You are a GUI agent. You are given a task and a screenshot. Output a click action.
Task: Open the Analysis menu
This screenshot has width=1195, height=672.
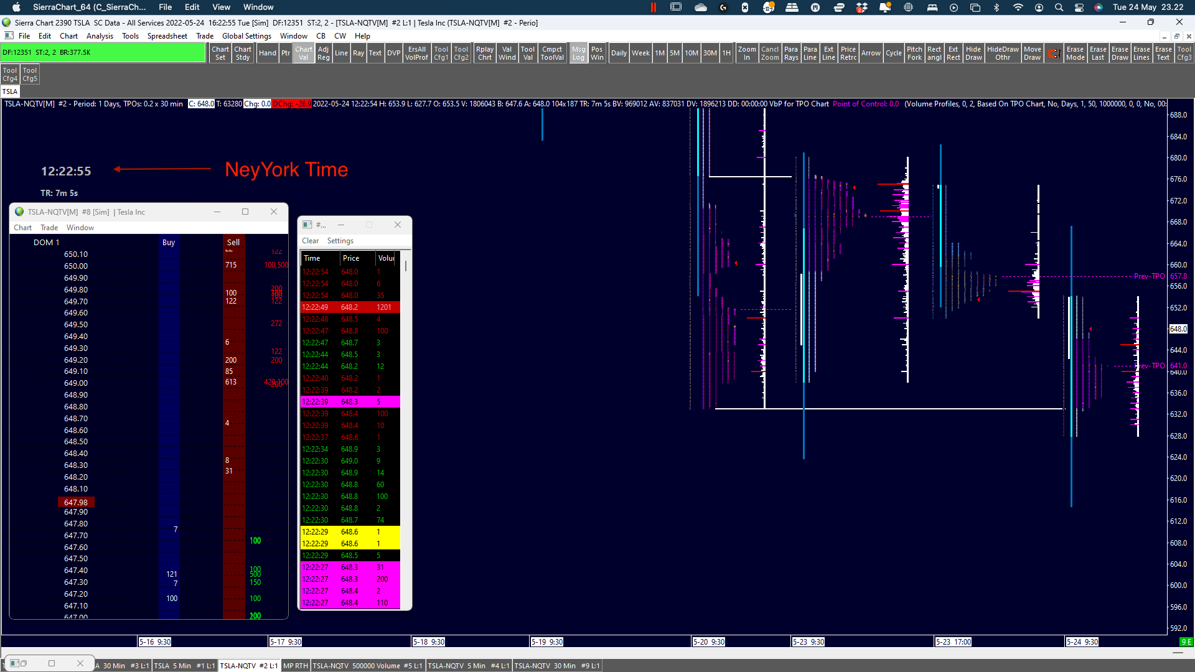tap(100, 36)
